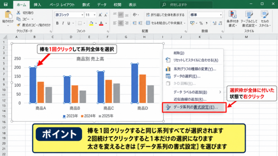Open the font size 11 dropdown
Screen dimensions: 278x156
click(95, 15)
